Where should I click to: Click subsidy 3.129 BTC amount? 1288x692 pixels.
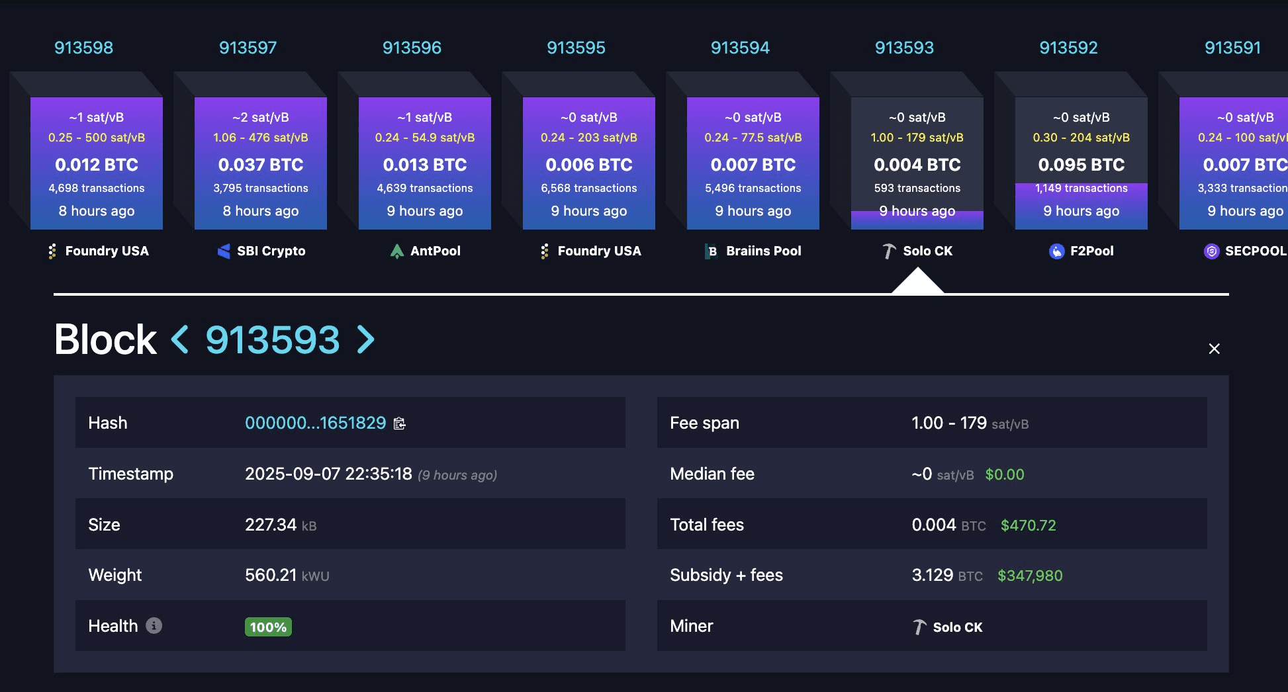click(x=947, y=575)
